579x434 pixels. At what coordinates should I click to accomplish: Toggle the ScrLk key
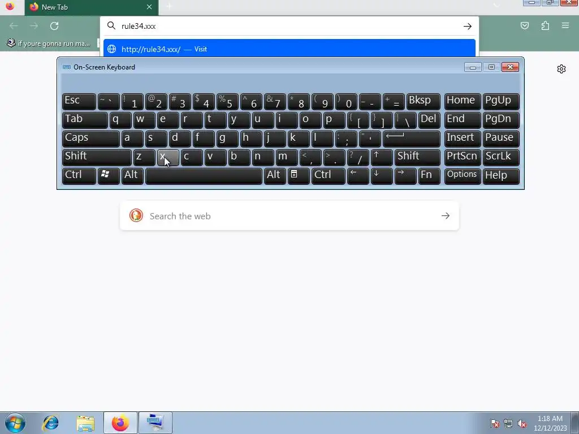(x=501, y=157)
